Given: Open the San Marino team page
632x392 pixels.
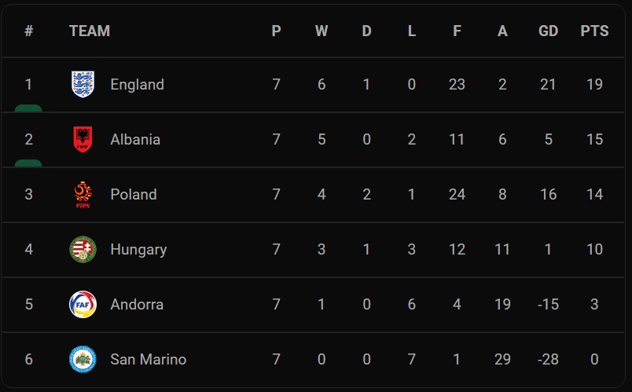Looking at the screenshot, I should click(148, 359).
